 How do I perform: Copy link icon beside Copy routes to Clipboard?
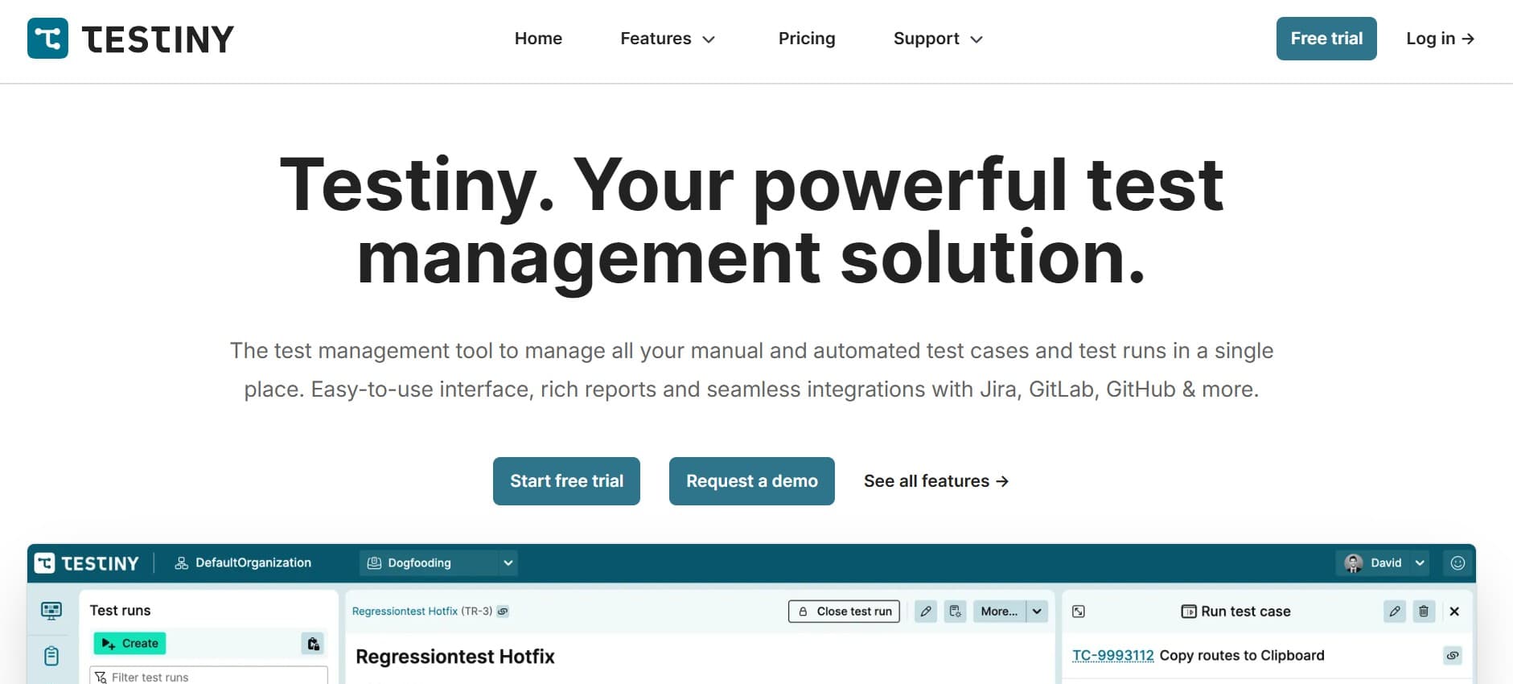pyautogui.click(x=1453, y=656)
